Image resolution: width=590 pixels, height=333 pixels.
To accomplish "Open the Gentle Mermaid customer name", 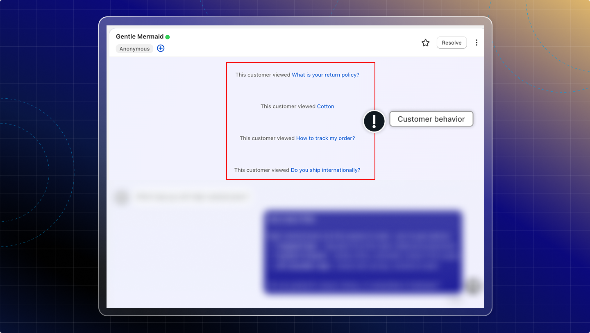I will click(x=139, y=36).
